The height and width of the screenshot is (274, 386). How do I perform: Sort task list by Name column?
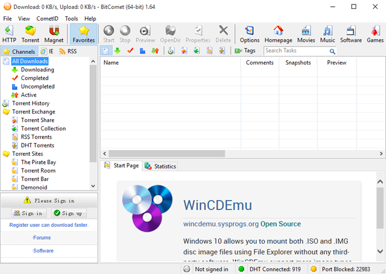171,62
